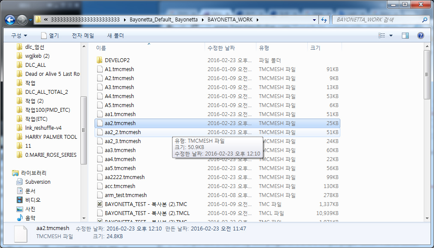Sort by the 수정한 날짜 column header

[221, 48]
